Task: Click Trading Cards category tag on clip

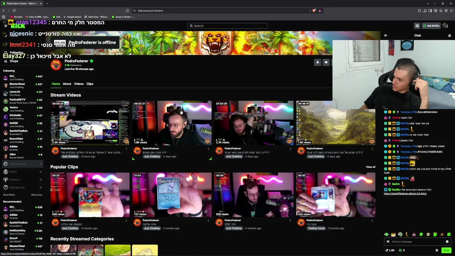Action: click(316, 228)
